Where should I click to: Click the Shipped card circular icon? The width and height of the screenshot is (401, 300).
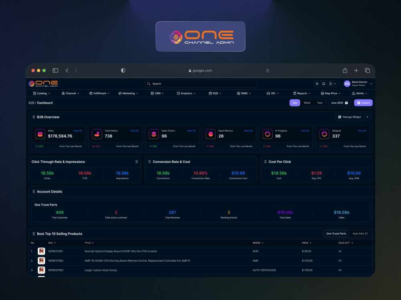click(x=324, y=134)
